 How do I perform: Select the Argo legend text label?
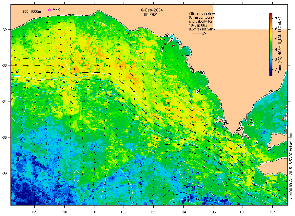[x=56, y=10]
